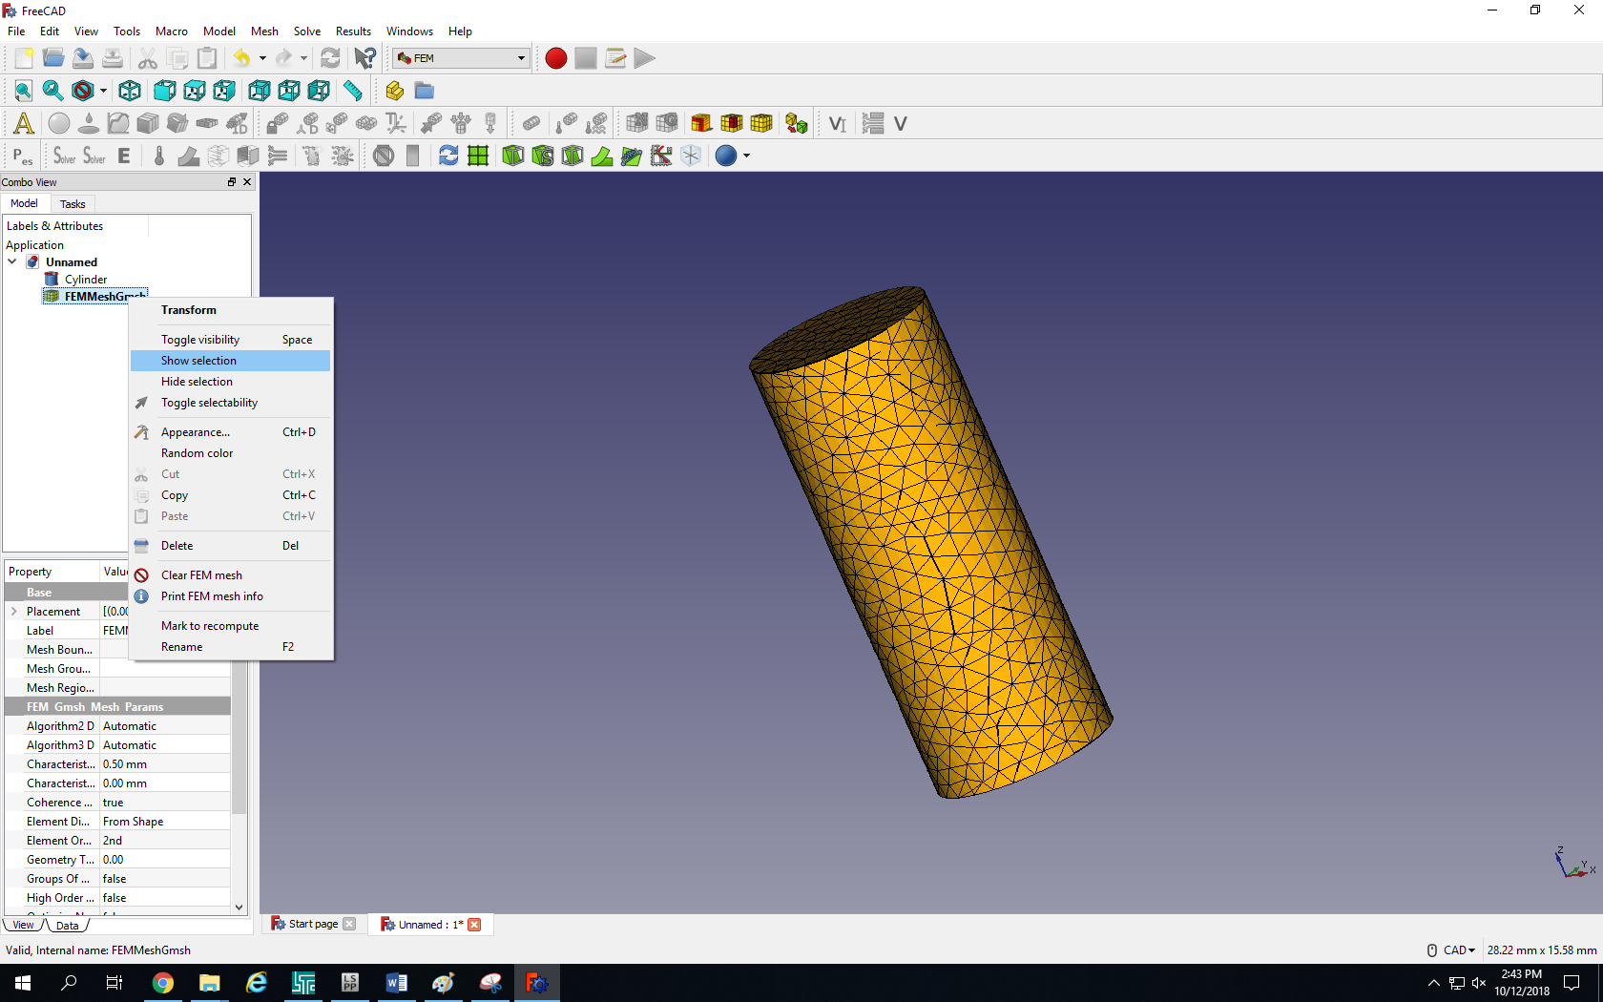This screenshot has height=1002, width=1603.
Task: Start macro recording with the red circle
Action: click(x=556, y=58)
